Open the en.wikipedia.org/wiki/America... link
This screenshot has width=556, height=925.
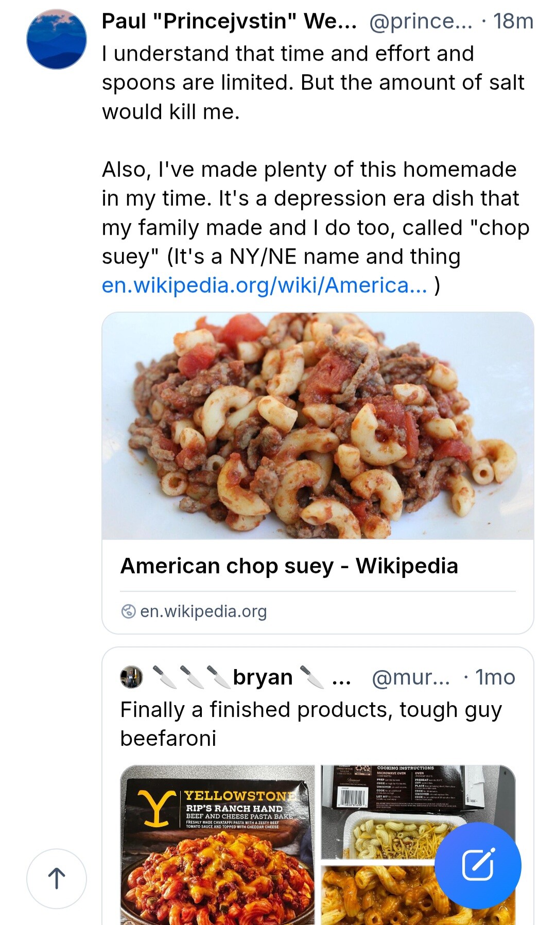click(264, 285)
